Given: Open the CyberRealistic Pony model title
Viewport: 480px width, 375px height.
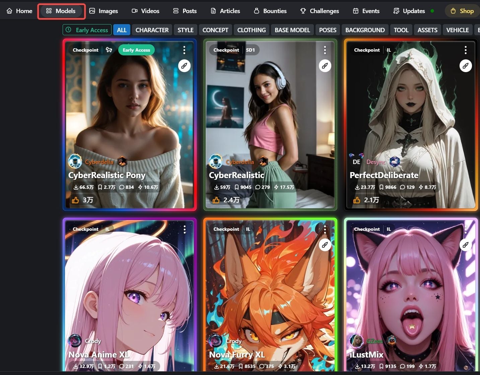Looking at the screenshot, I should click(x=107, y=175).
